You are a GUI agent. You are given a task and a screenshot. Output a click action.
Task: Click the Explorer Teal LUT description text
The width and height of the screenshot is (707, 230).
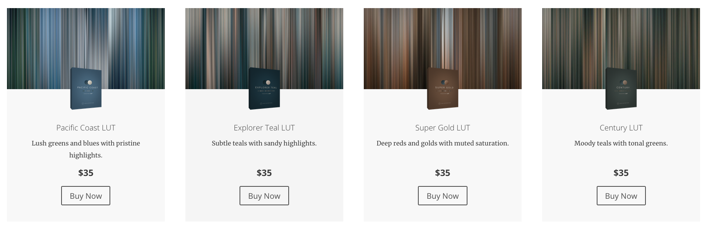264,143
